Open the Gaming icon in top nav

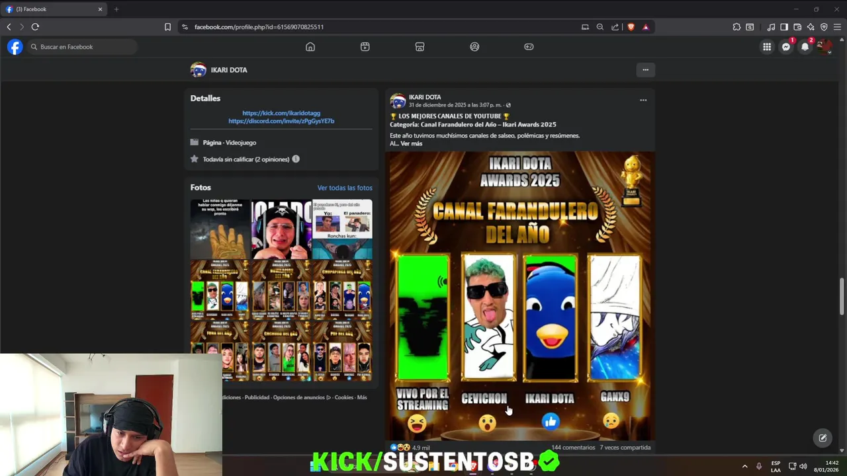[x=529, y=47]
